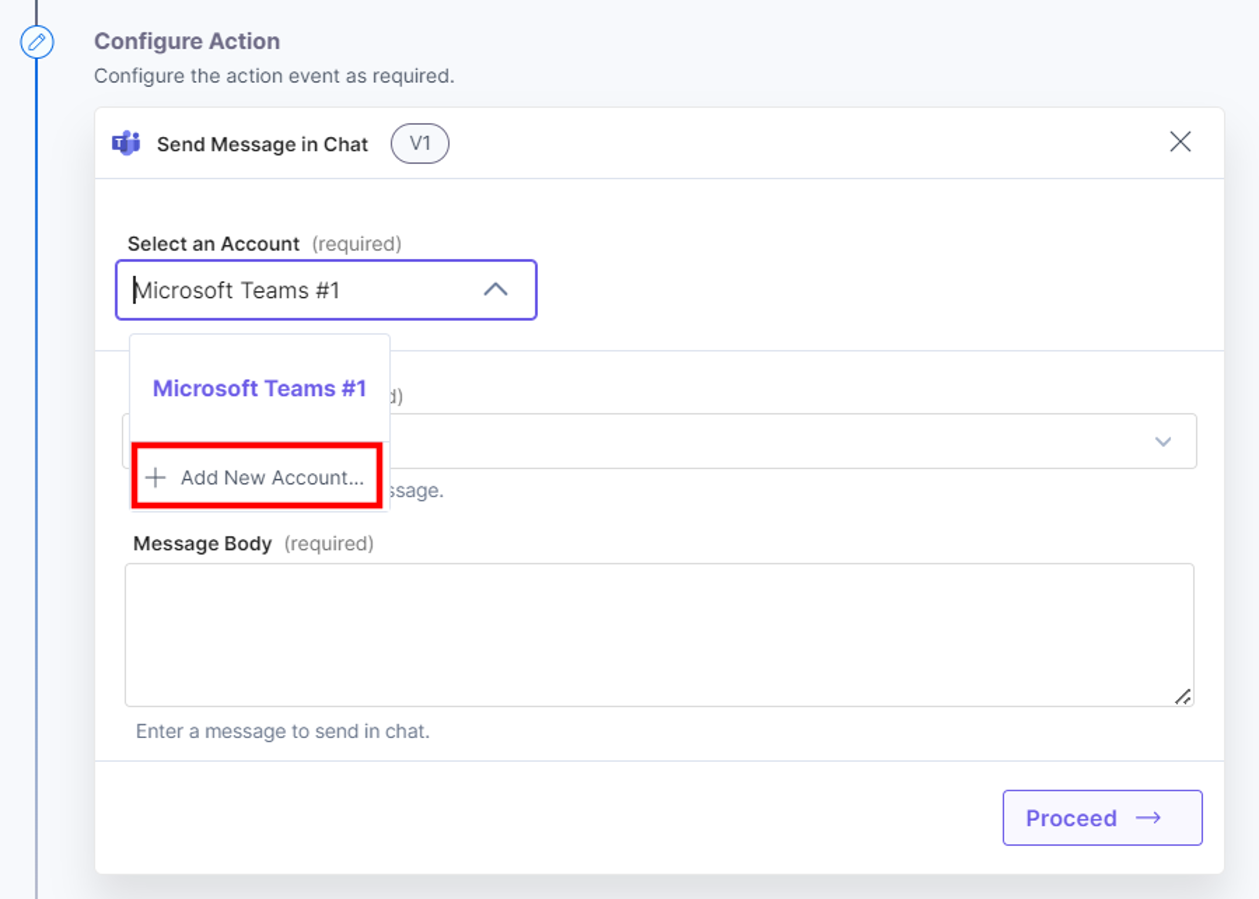
Task: Select Add New Account option
Action: [257, 477]
